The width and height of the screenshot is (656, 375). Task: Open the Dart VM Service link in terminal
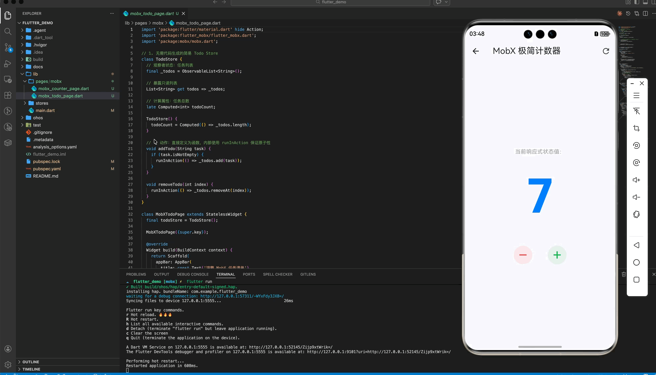(291, 347)
